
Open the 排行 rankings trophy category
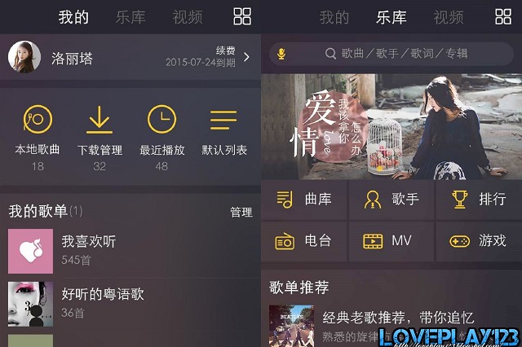click(x=479, y=200)
